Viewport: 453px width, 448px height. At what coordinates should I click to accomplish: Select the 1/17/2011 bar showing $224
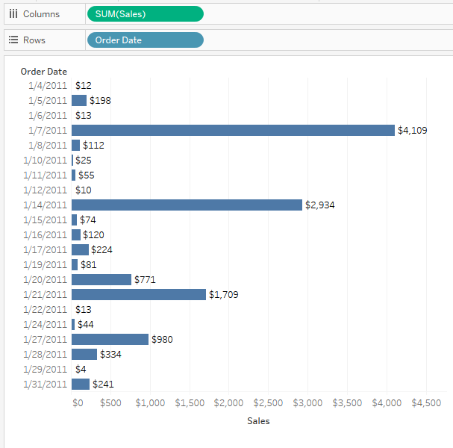coord(80,250)
